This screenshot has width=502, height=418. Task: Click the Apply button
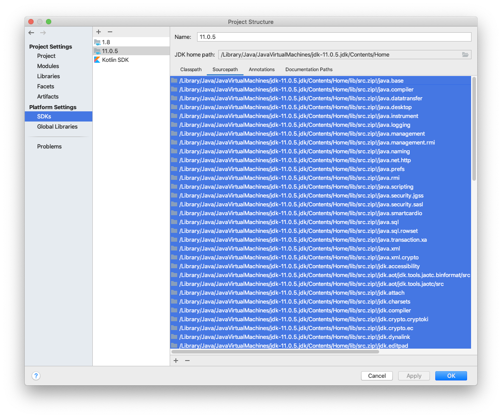tap(414, 376)
